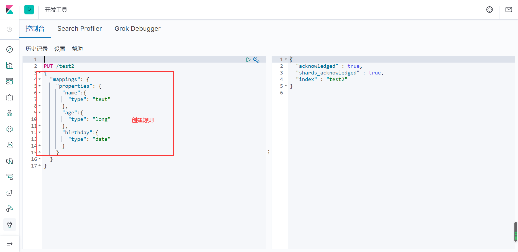Open SIEM icon in sidebar

pyautogui.click(x=9, y=209)
